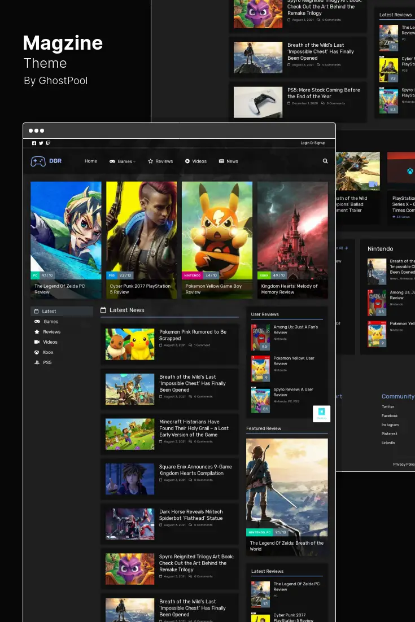Select Latest in the left sidebar
The height and width of the screenshot is (622, 415).
[x=62, y=312]
